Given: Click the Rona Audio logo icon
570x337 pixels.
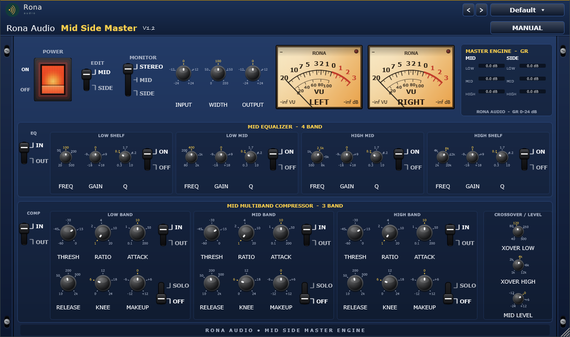Looking at the screenshot, I should (x=12, y=10).
